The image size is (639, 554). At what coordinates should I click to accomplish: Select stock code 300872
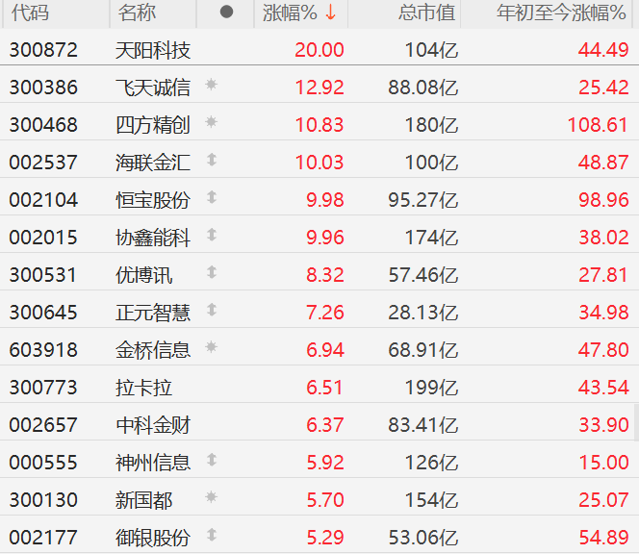click(43, 50)
